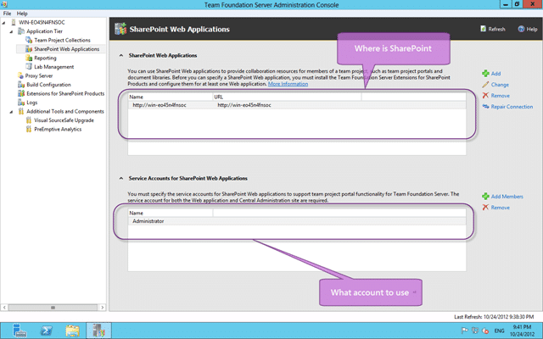Click the Reporting node icon

[29, 58]
